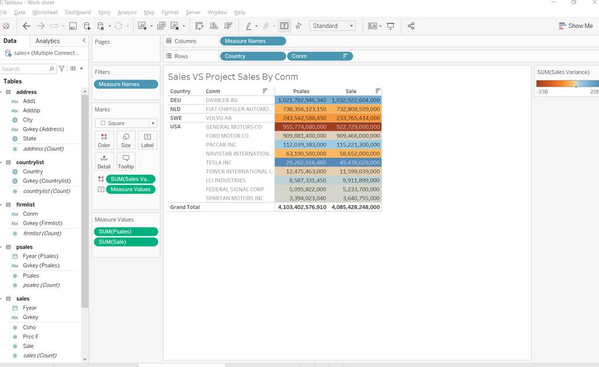Open the Analysis menu
This screenshot has height=367, width=599.
127,12
